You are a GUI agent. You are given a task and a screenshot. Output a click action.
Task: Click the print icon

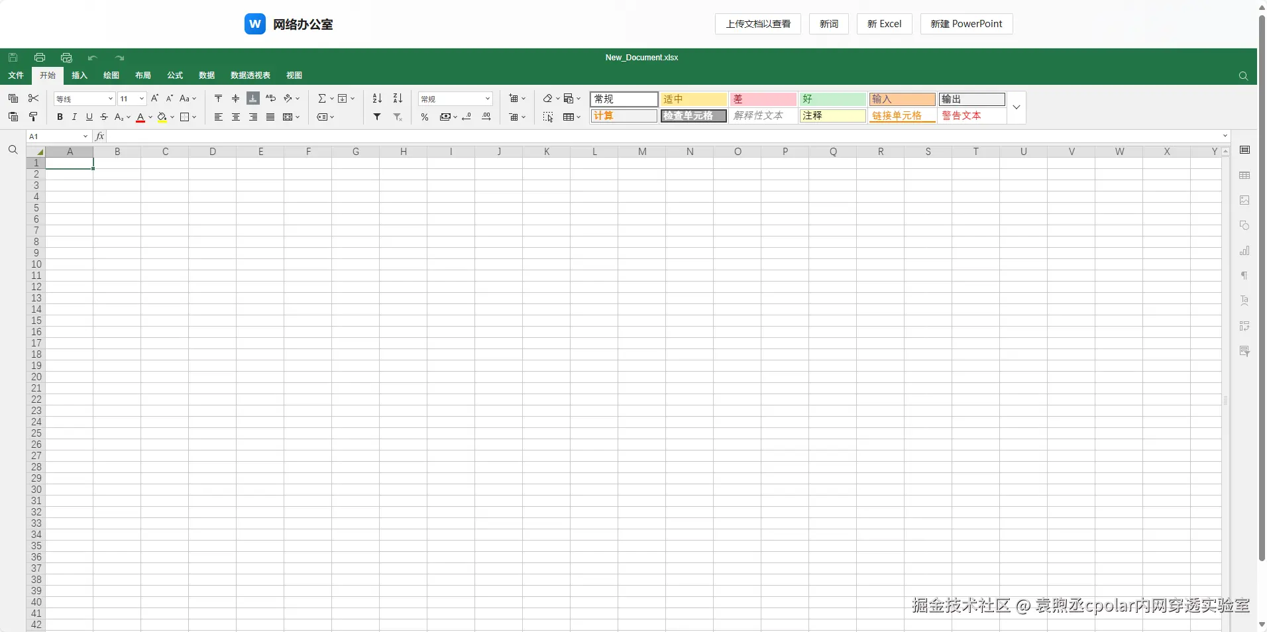coord(40,58)
